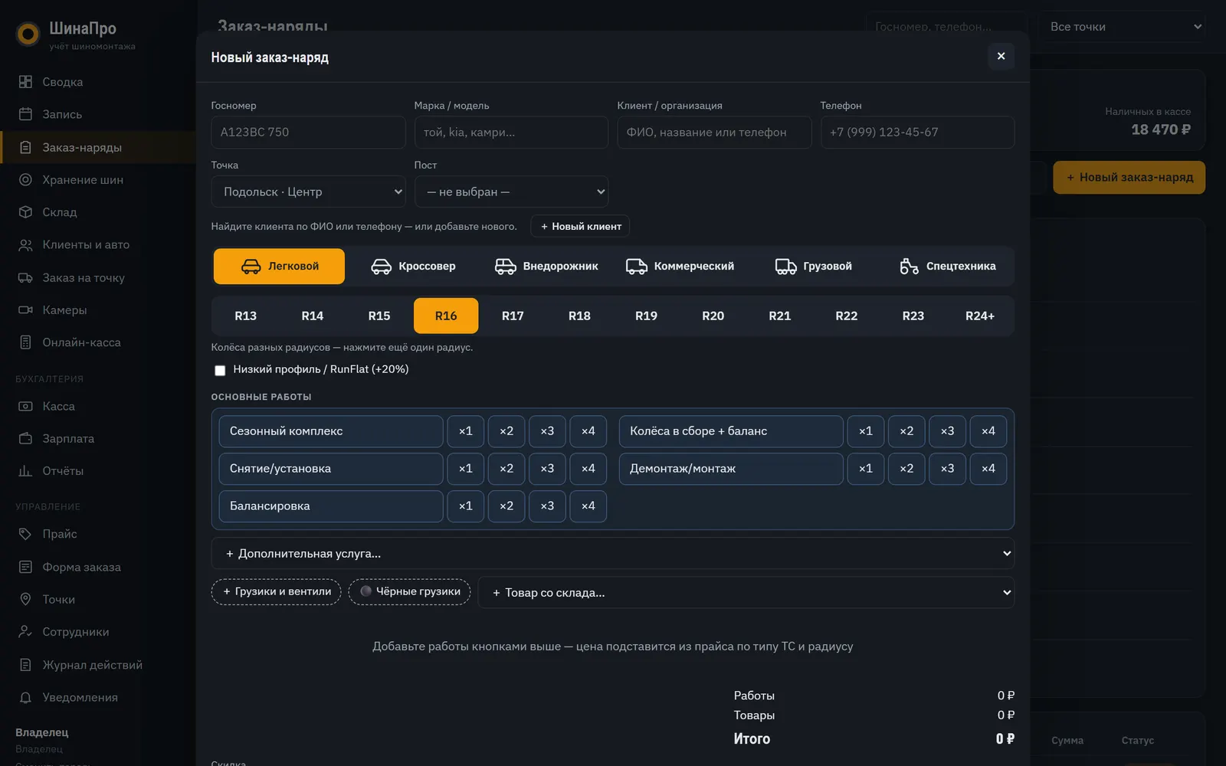Viewport: 1226px width, 766px height.
Task: Switch to Коммерческий vehicle tab
Action: [680, 267]
